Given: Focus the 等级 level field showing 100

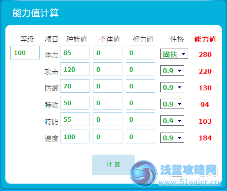Looking at the screenshot, I should [25, 53].
